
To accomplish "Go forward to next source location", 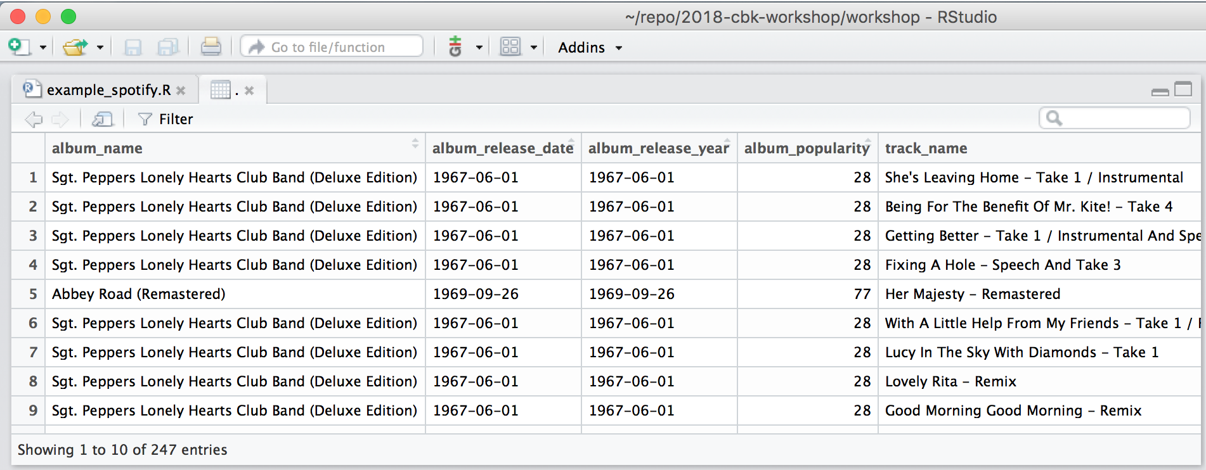I will click(60, 119).
